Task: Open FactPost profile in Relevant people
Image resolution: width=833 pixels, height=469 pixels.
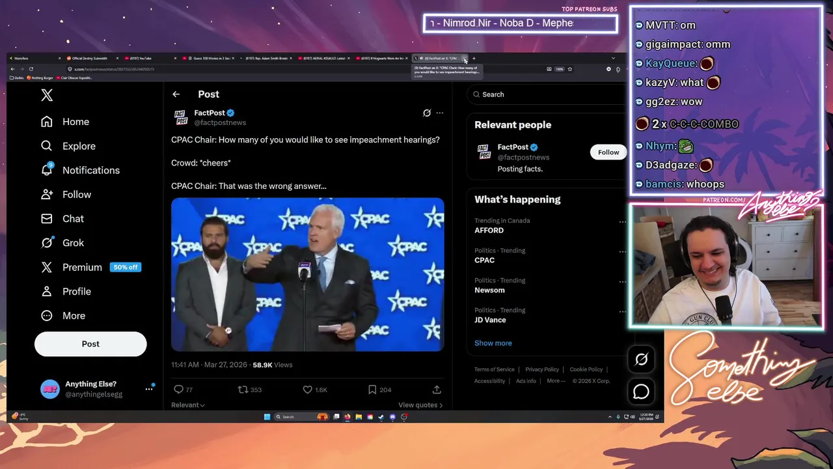Action: 513,147
